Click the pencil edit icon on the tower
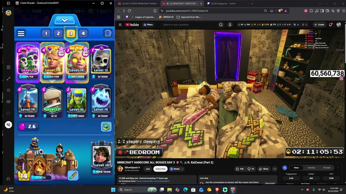 coord(73,175)
